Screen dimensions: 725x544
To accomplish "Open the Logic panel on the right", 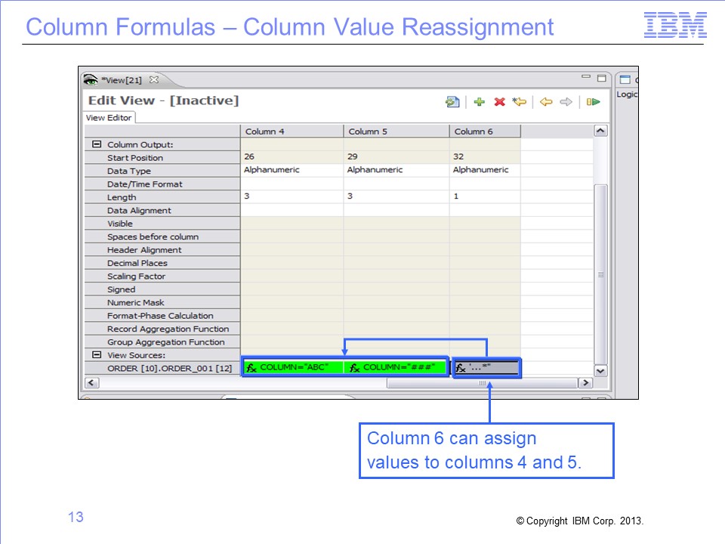I will pos(627,94).
